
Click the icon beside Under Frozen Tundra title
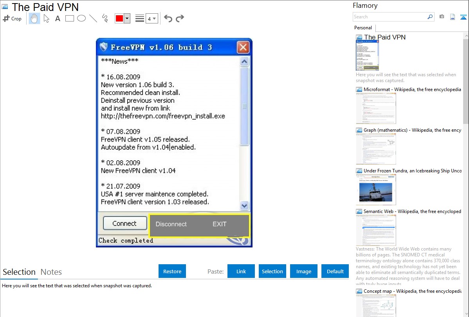tap(359, 171)
